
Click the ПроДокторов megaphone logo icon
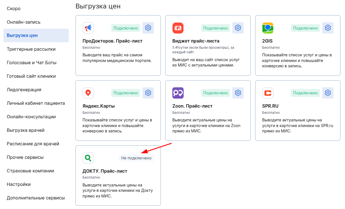[x=88, y=28]
